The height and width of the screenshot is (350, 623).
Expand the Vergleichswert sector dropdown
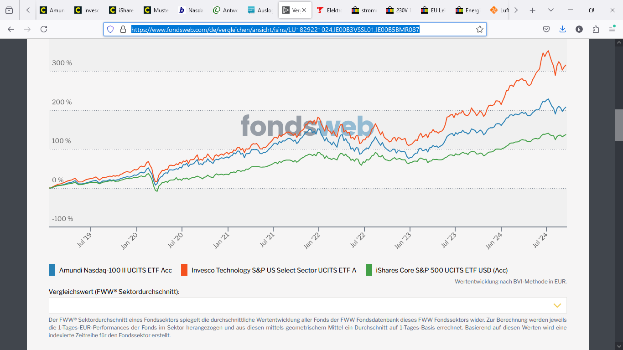point(557,305)
